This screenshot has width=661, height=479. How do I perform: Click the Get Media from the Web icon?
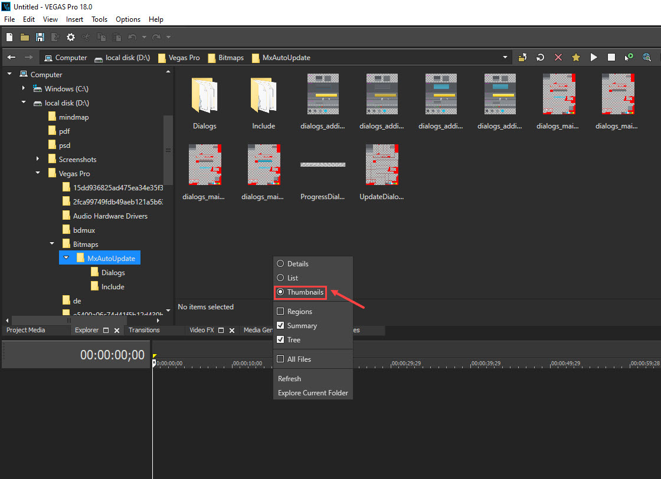click(x=646, y=57)
